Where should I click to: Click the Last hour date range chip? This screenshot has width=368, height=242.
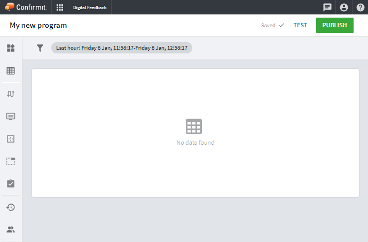[x=122, y=48]
